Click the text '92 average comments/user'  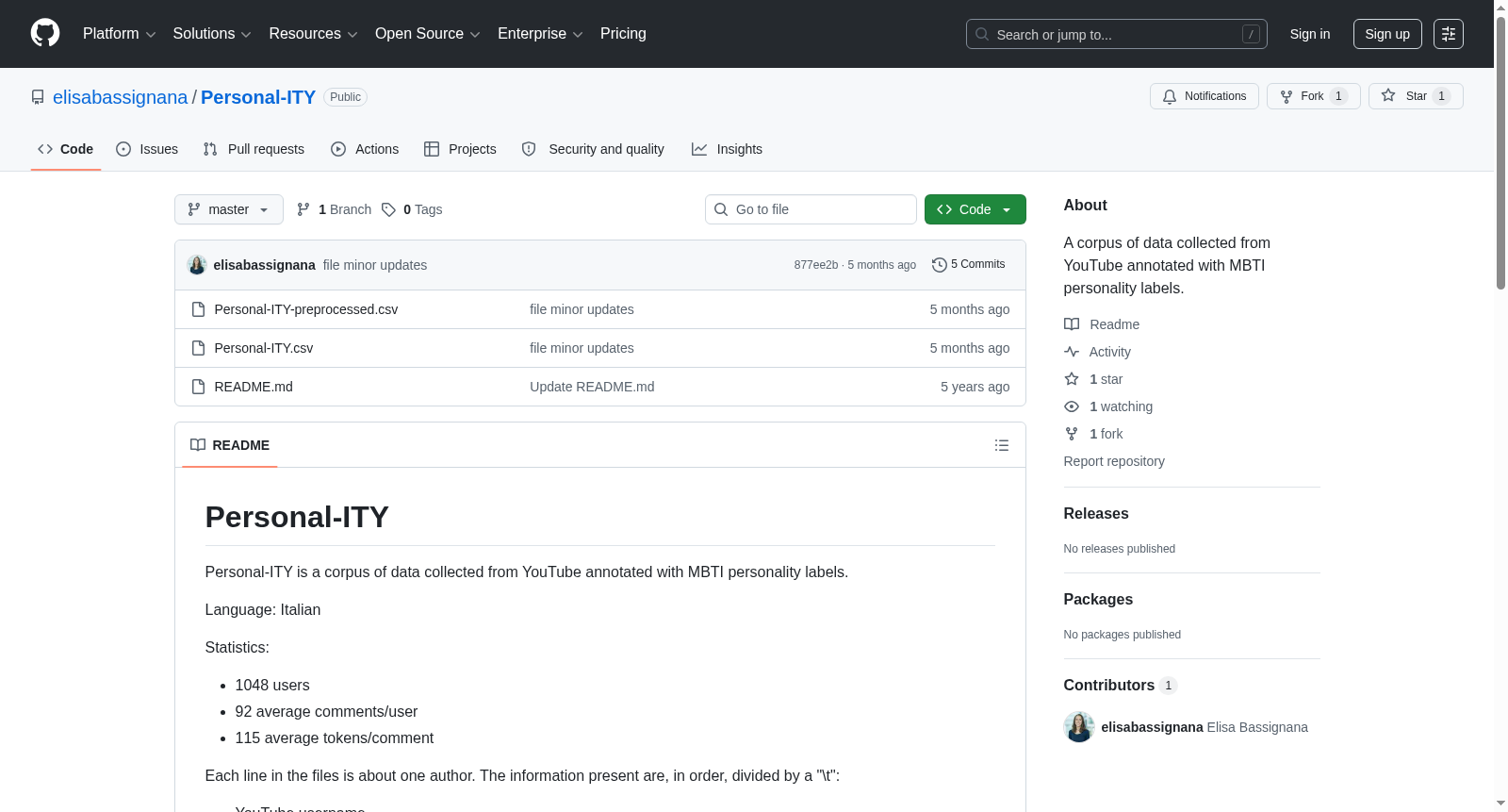(326, 712)
